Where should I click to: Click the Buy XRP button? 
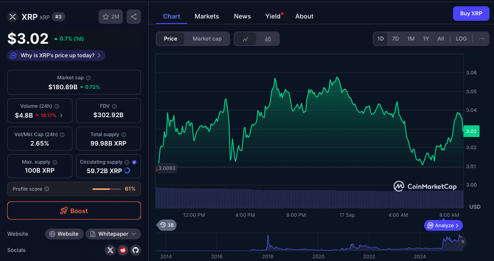pyautogui.click(x=471, y=14)
